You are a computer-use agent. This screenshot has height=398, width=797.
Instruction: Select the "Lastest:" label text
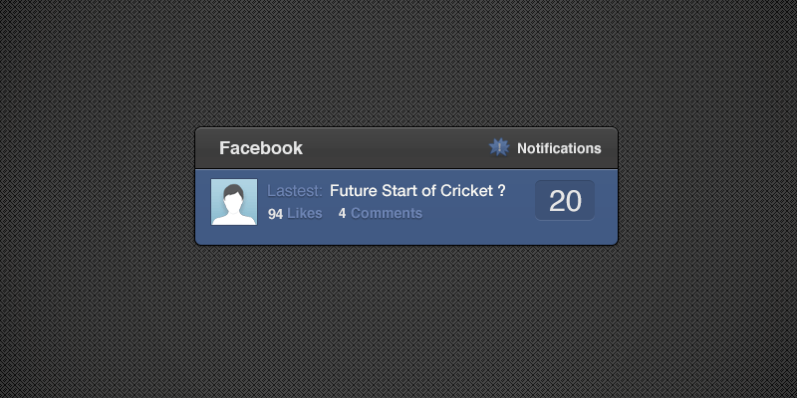pyautogui.click(x=295, y=191)
